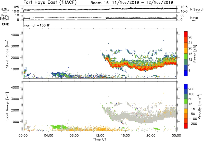Click the red top of power colorbar

coord(186,34)
